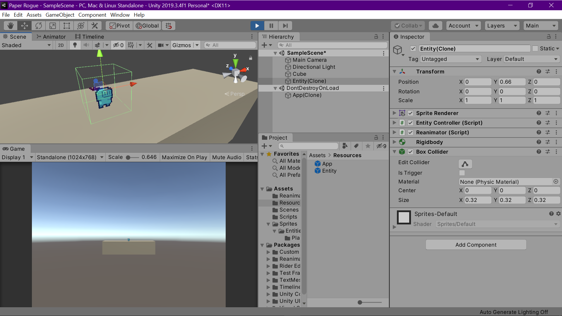Screen dimensions: 562x316
Task: Open the Layers dropdown
Action: click(502, 26)
